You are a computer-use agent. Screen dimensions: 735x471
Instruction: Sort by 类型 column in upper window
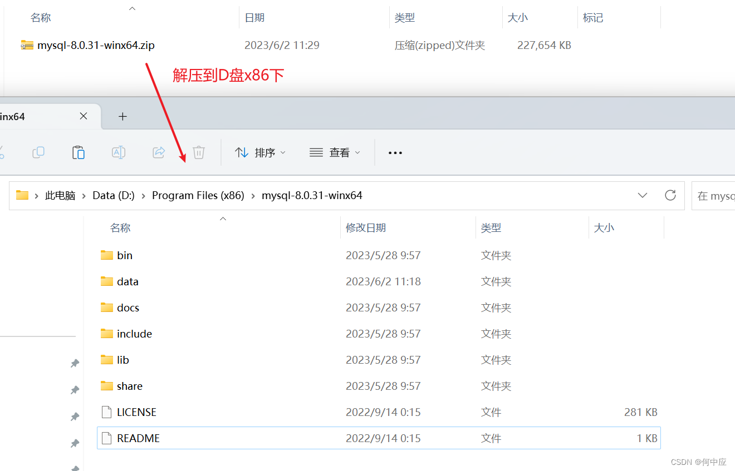point(405,18)
